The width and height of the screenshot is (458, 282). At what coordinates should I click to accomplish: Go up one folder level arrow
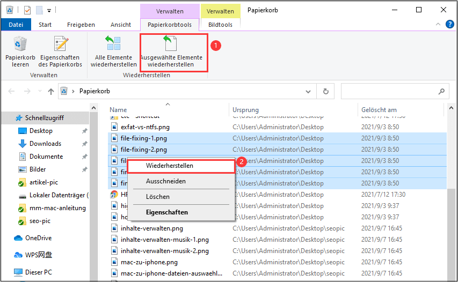click(51, 91)
